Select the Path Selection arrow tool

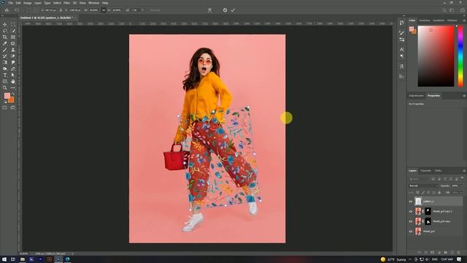tap(13, 75)
